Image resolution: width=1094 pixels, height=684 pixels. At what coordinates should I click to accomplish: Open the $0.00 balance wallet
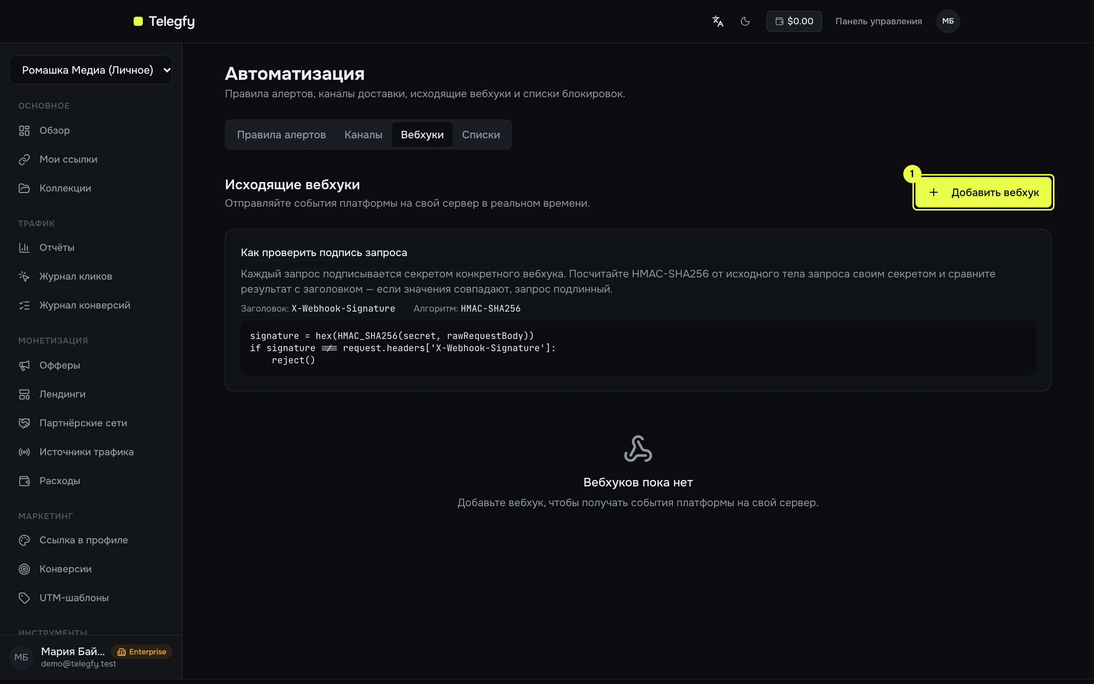point(794,21)
